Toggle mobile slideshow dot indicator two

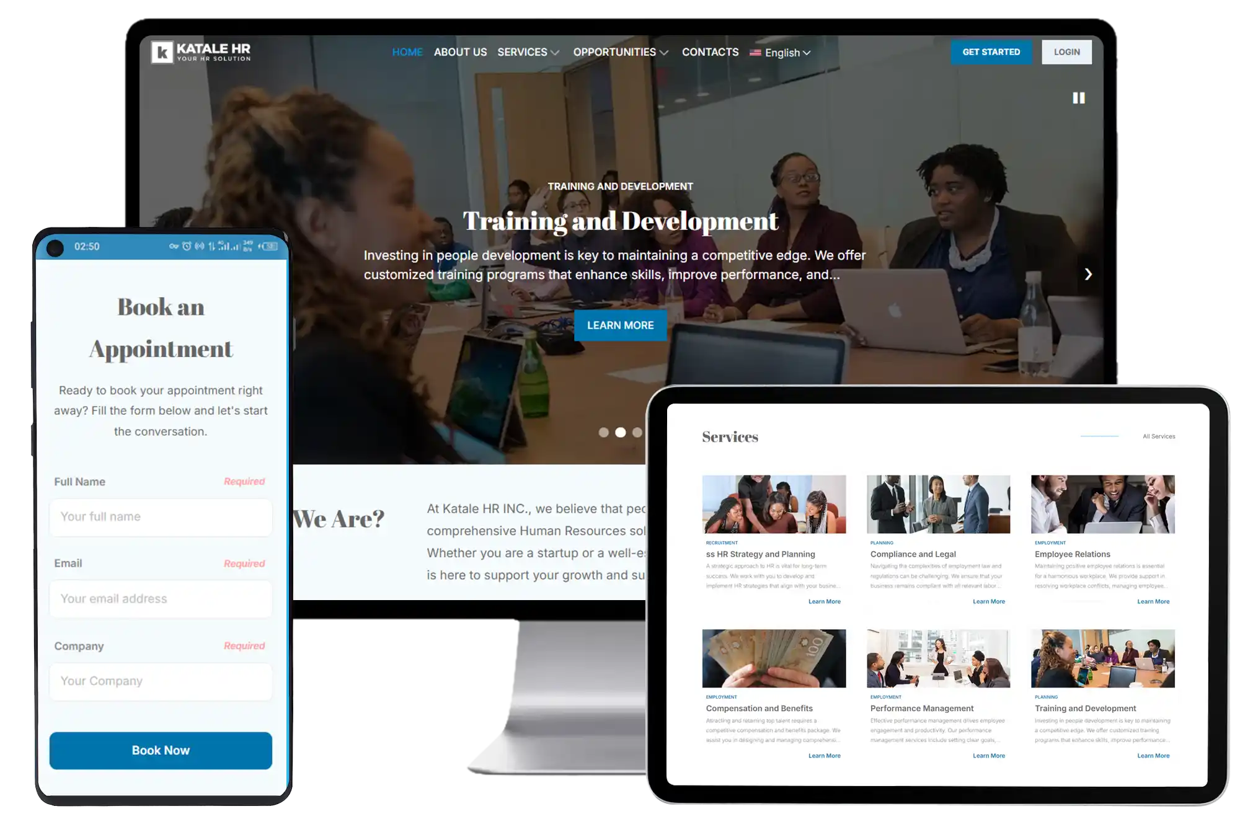point(620,432)
